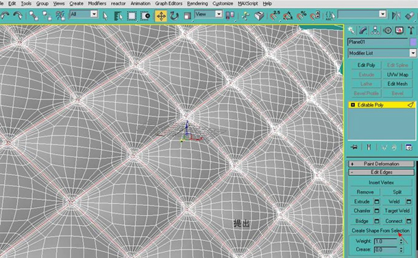Toggle the Angle Snap icon
Screen dimensions: 418x258
288,16
